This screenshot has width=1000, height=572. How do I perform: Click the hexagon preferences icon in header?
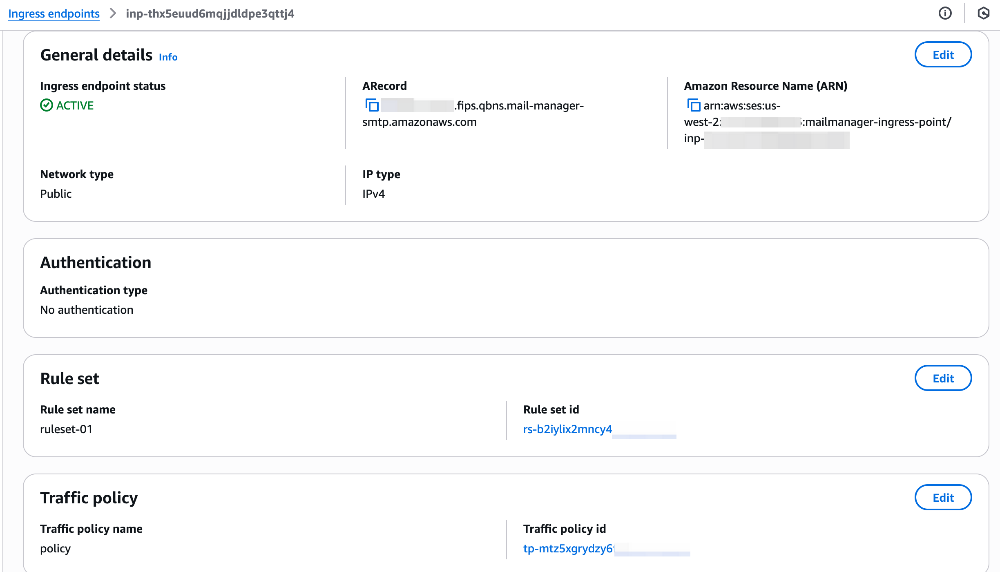coord(983,13)
